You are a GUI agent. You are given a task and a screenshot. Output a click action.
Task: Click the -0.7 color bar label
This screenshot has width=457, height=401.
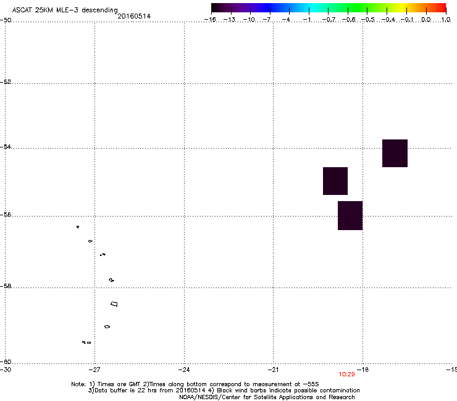pos(329,20)
